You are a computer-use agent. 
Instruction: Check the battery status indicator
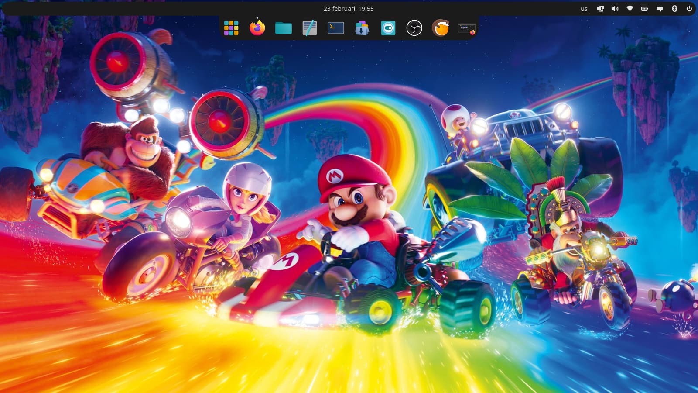645,9
